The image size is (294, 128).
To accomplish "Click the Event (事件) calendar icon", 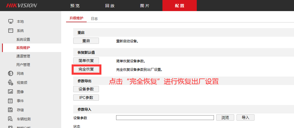I will pos(11,101).
